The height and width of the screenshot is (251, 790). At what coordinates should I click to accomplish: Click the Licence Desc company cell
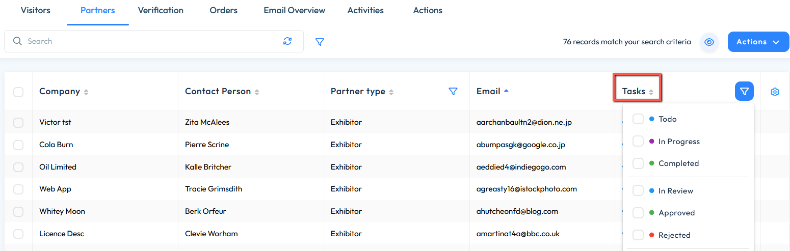(62, 234)
